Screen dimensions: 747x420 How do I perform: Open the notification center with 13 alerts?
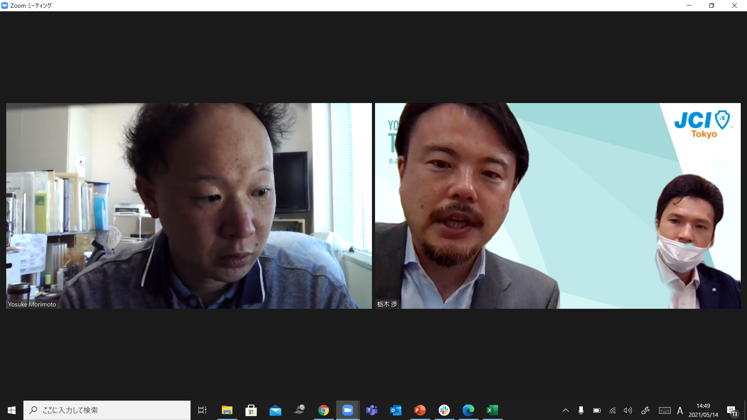(732, 411)
